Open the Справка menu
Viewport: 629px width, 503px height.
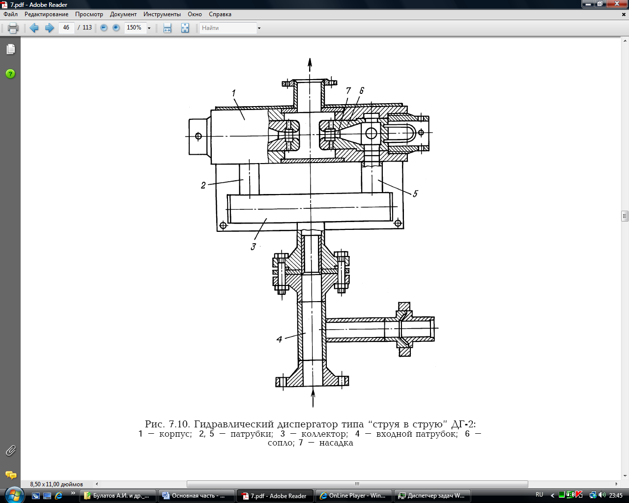click(x=220, y=14)
